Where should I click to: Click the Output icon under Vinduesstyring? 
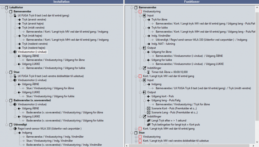tap(144, 48)
